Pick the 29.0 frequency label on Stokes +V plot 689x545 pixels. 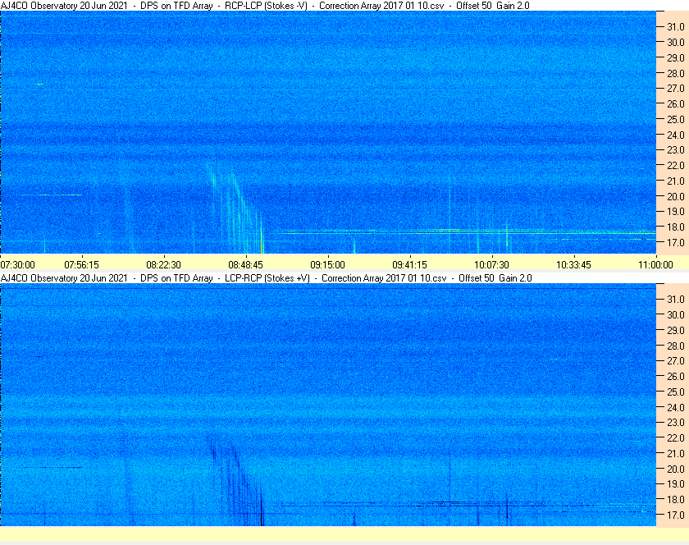pos(676,330)
